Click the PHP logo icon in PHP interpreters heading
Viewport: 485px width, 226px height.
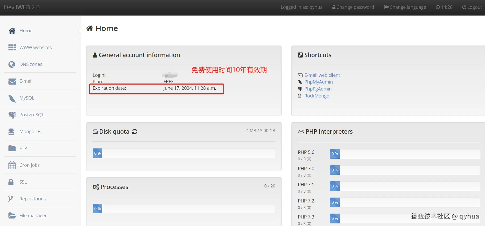click(301, 132)
